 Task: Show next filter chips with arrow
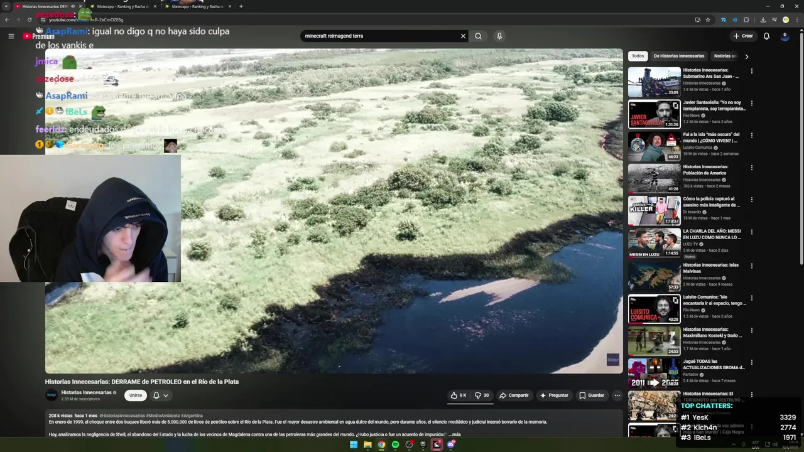pos(746,56)
